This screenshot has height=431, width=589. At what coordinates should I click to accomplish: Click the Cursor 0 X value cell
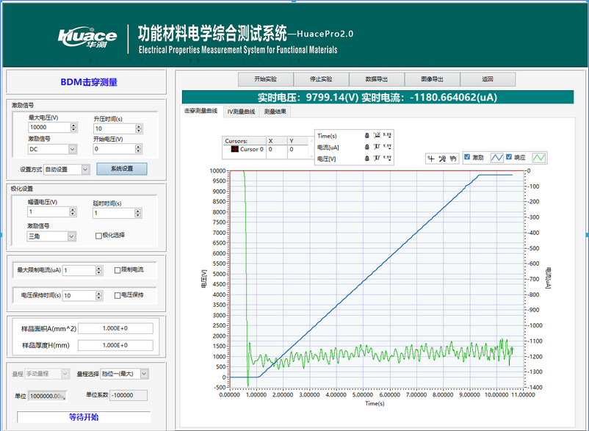tap(277, 150)
